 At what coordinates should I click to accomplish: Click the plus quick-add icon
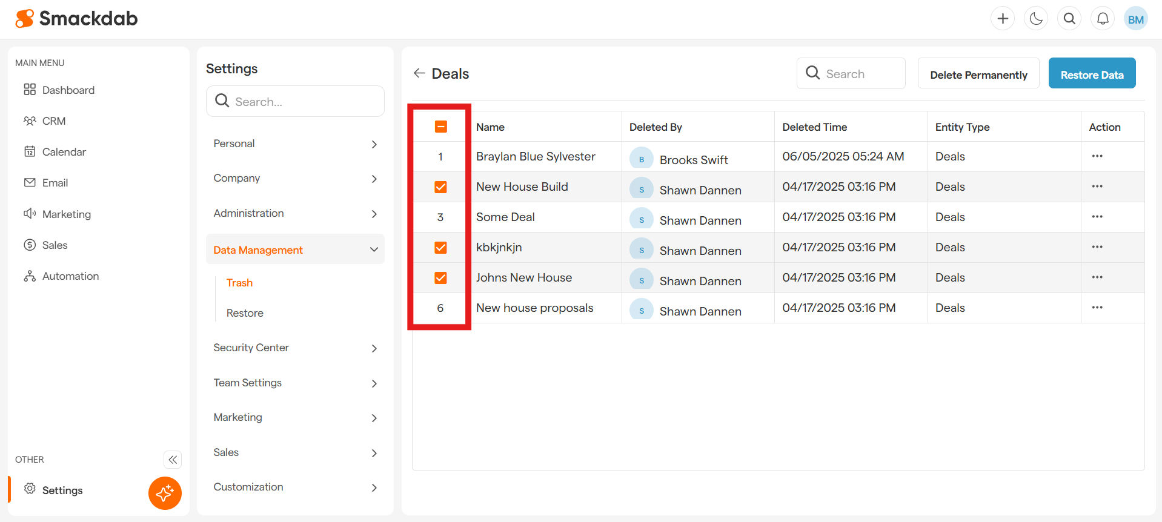coord(1003,19)
